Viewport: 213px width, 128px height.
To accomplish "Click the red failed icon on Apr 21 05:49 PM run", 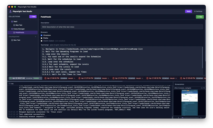I will pos(181,78).
